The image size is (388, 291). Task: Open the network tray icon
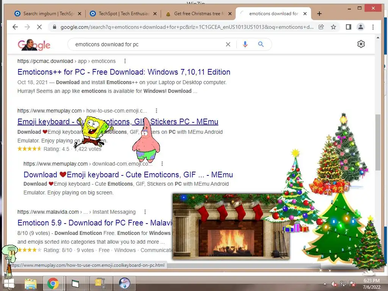(343, 284)
